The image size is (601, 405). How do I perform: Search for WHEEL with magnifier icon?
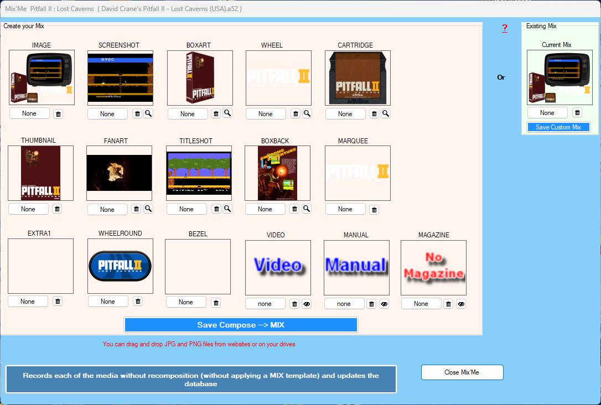click(307, 113)
